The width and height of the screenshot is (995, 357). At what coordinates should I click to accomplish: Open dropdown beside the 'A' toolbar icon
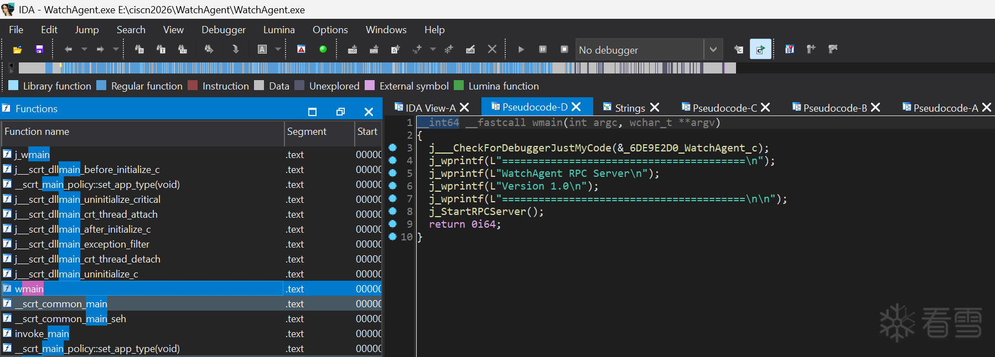(x=278, y=50)
